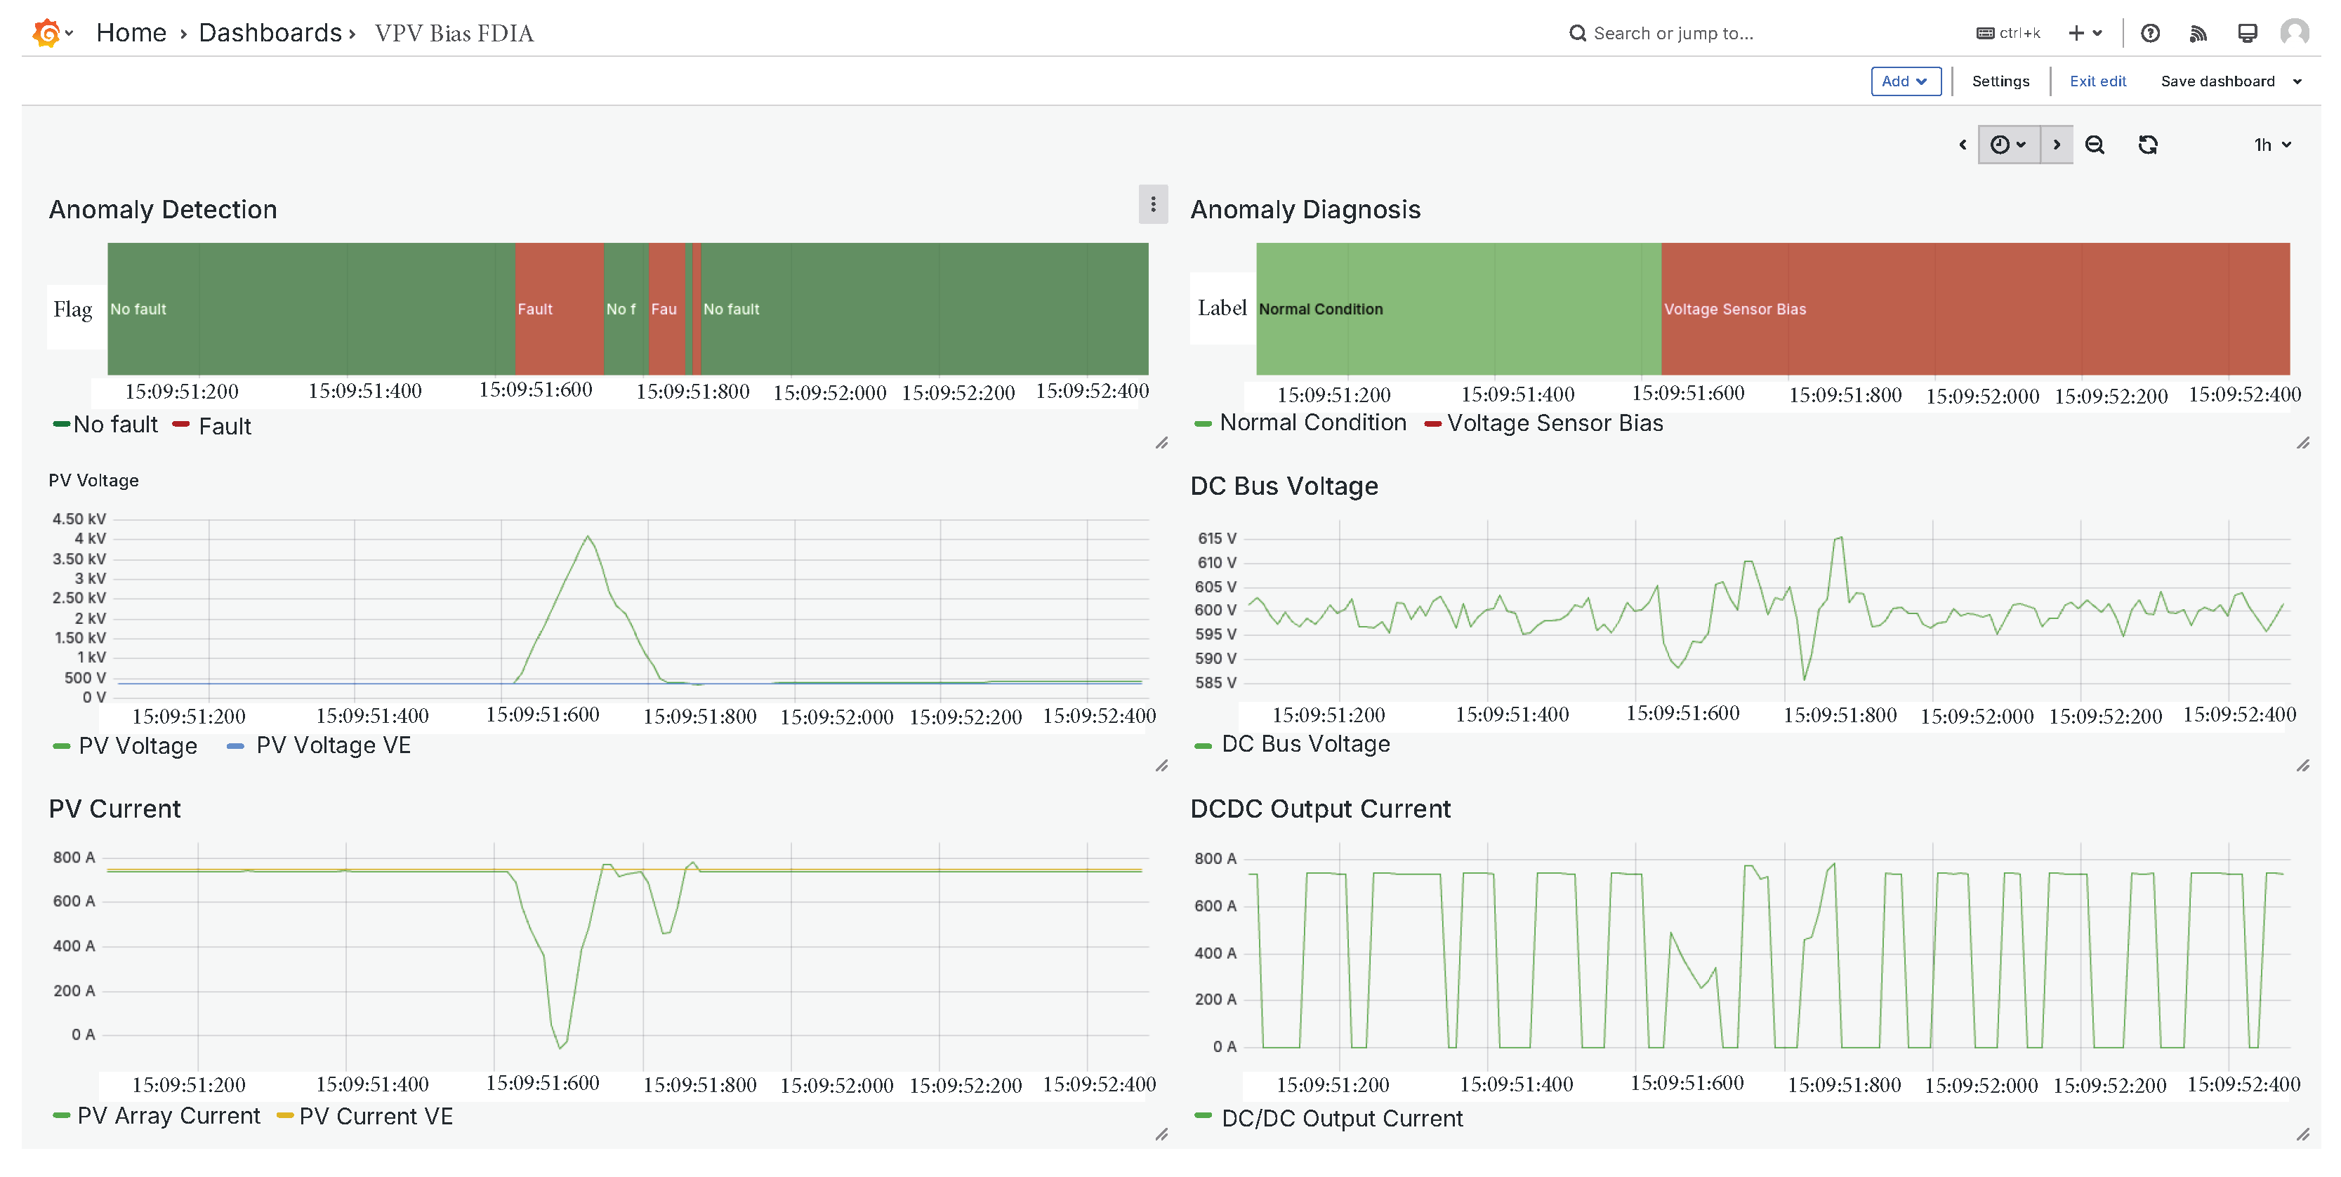This screenshot has width=2341, height=1177.
Task: Toggle DC/DC Output Current legend series
Action: coord(1328,1118)
